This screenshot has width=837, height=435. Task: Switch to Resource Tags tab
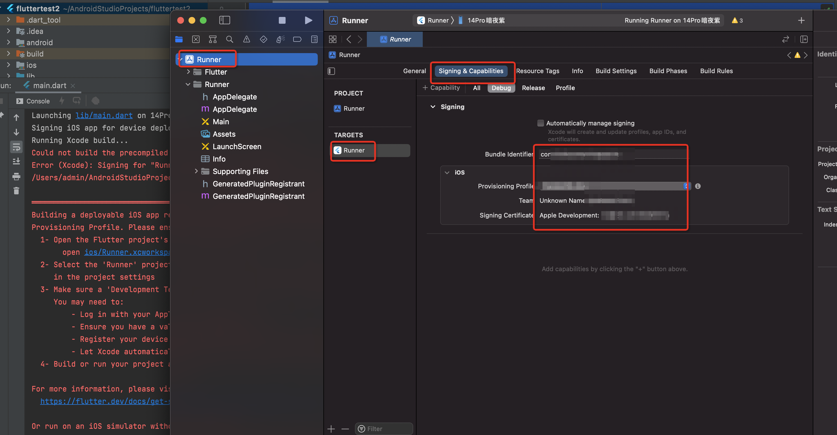[537, 71]
